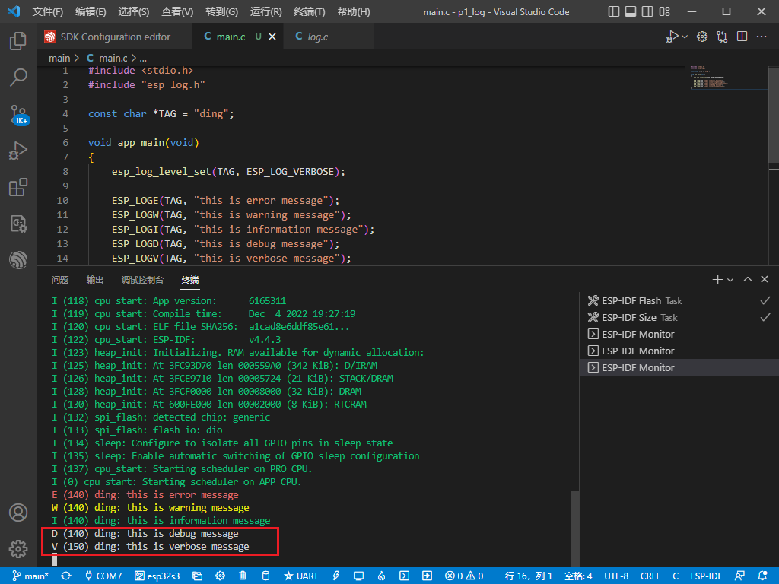Open the Extensions view in activity bar
This screenshot has width=779, height=584.
18,187
